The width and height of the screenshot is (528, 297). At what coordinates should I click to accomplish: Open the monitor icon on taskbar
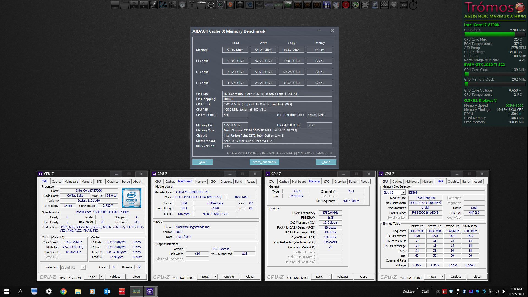click(34, 291)
